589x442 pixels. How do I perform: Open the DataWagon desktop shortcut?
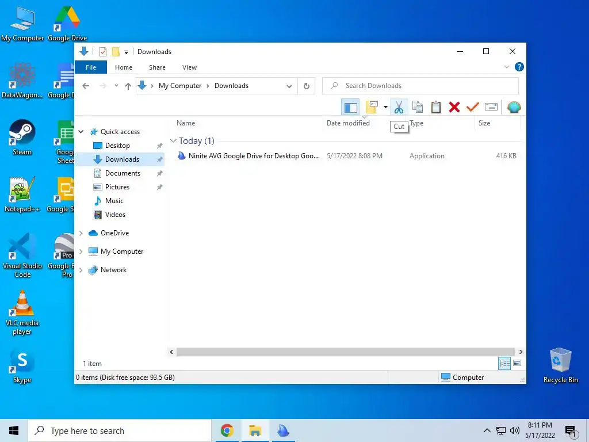point(22,81)
